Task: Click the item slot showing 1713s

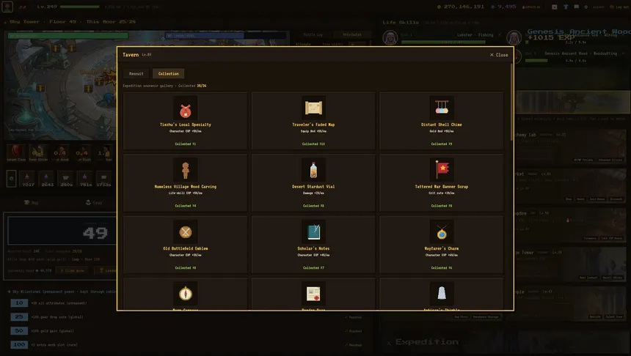Action: pos(104,179)
